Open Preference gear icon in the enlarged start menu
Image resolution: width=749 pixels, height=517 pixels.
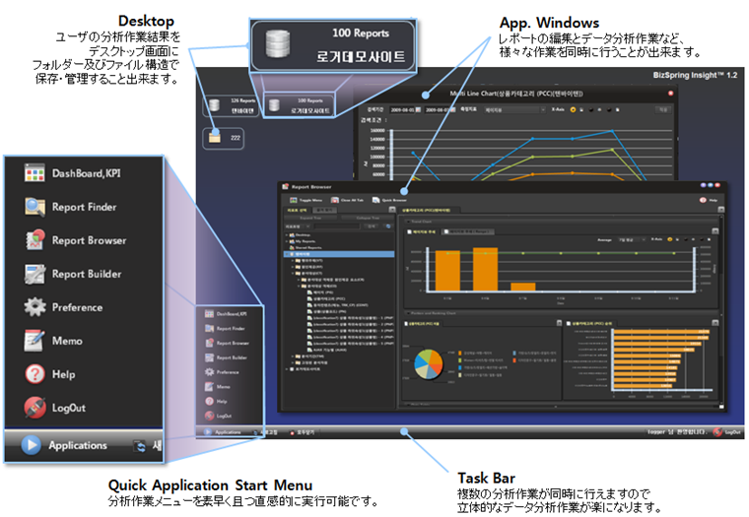click(x=34, y=307)
